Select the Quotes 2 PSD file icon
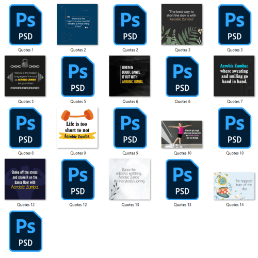258x258 pixels. pos(130,25)
